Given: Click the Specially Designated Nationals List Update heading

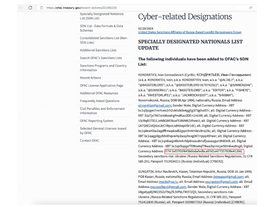Looking at the screenshot, I should 190,45.
